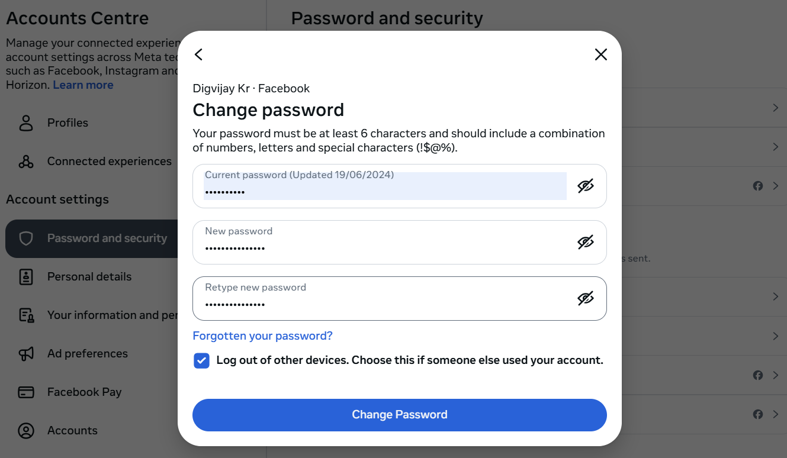This screenshot has height=458, width=787.
Task: Reveal the new password with the eye toggle
Action: [586, 242]
